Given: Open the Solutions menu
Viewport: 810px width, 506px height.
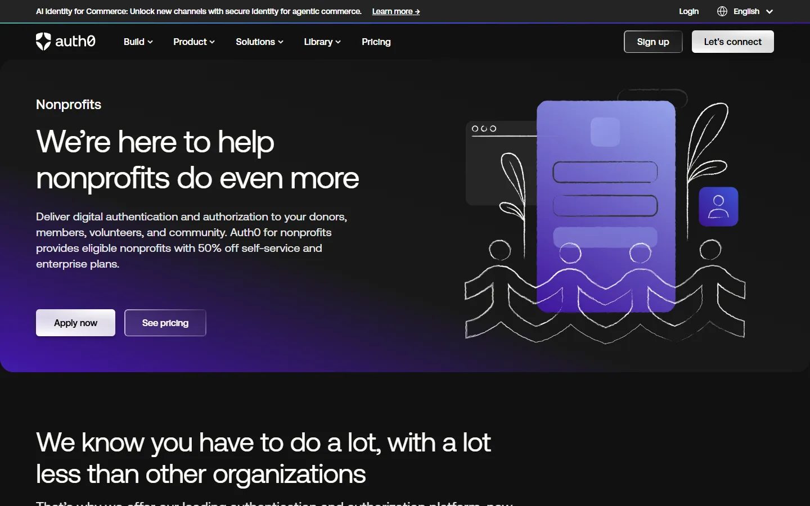Looking at the screenshot, I should [259, 42].
